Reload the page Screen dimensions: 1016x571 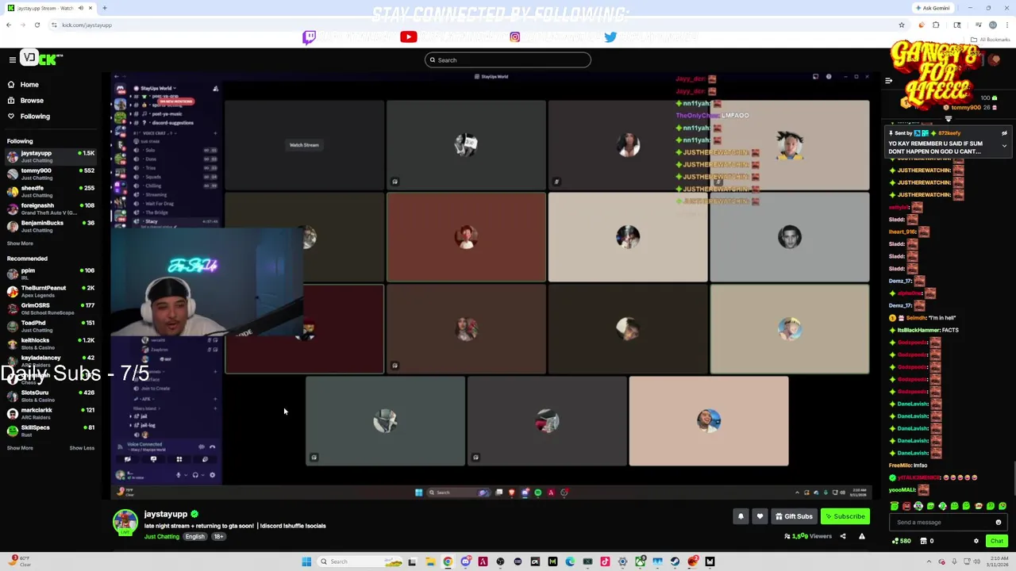(x=37, y=25)
